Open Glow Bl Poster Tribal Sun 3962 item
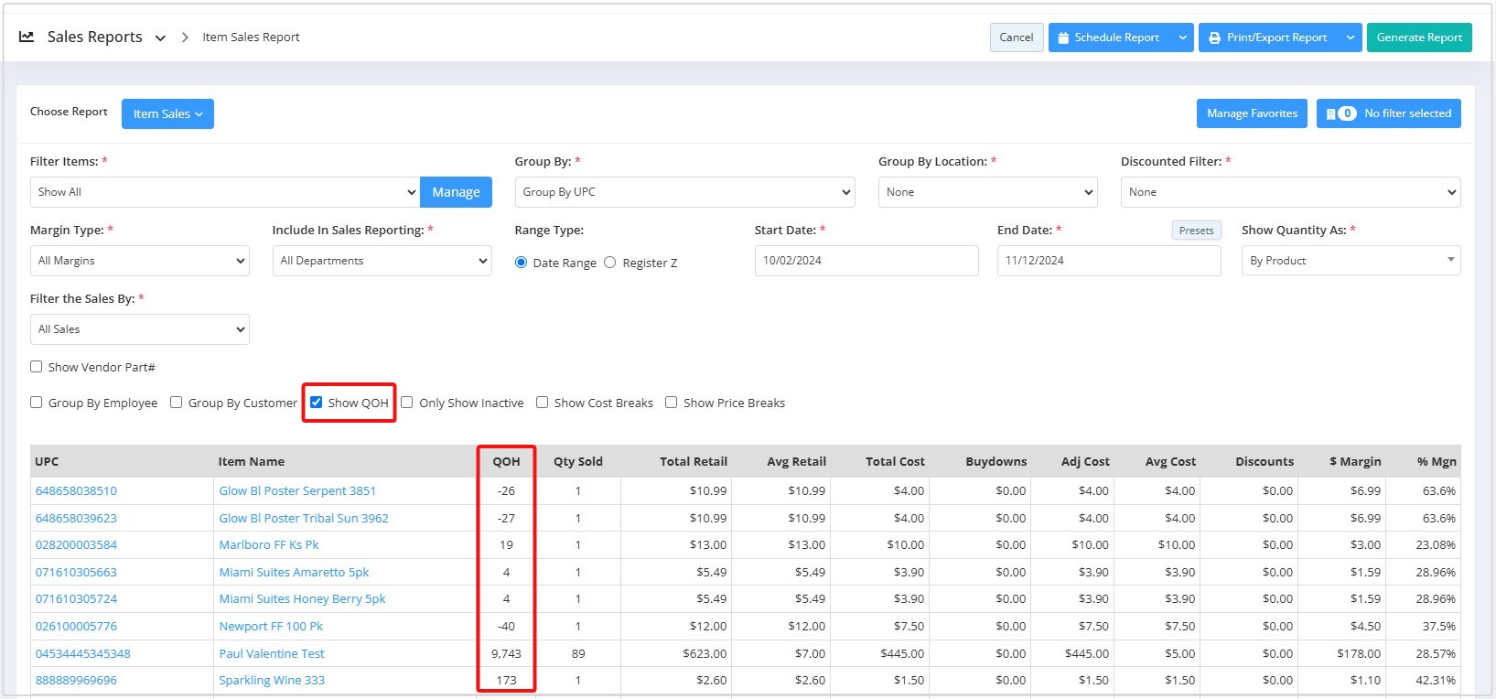The width and height of the screenshot is (1496, 699). (304, 518)
